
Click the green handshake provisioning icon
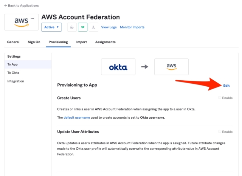click(x=83, y=27)
